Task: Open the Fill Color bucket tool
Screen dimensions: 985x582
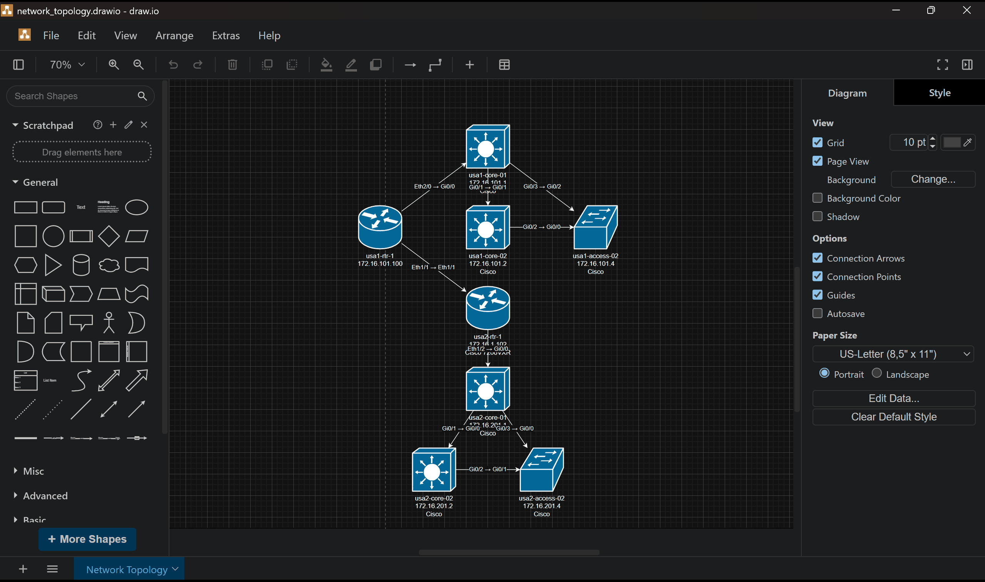Action: (327, 65)
